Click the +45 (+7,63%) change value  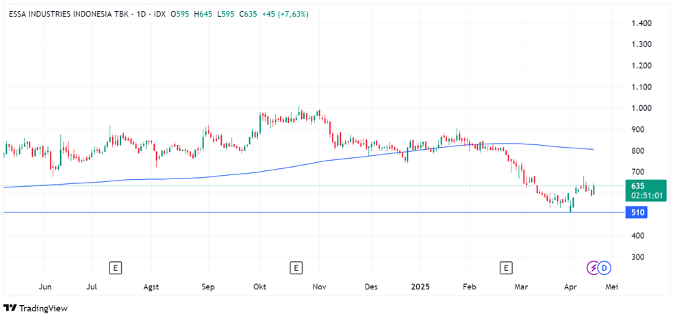285,14
